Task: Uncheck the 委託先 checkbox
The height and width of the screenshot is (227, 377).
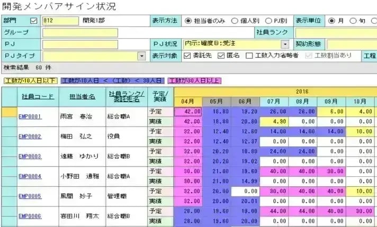Action: 187,56
